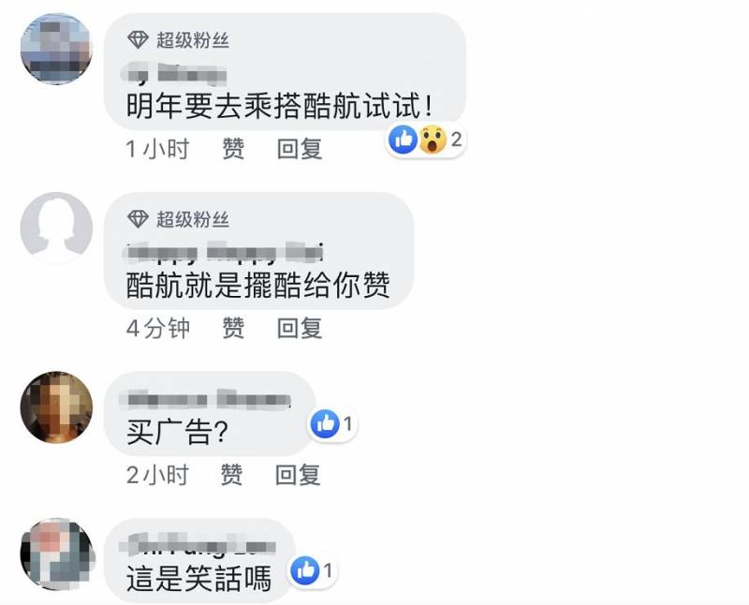Reply to the 买广告 comment with 回复
This screenshot has width=749, height=605.
(298, 475)
